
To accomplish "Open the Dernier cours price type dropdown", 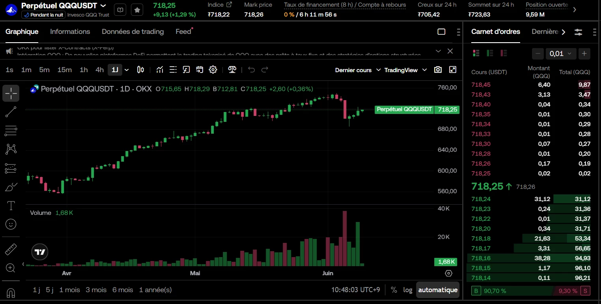I will tap(358, 70).
